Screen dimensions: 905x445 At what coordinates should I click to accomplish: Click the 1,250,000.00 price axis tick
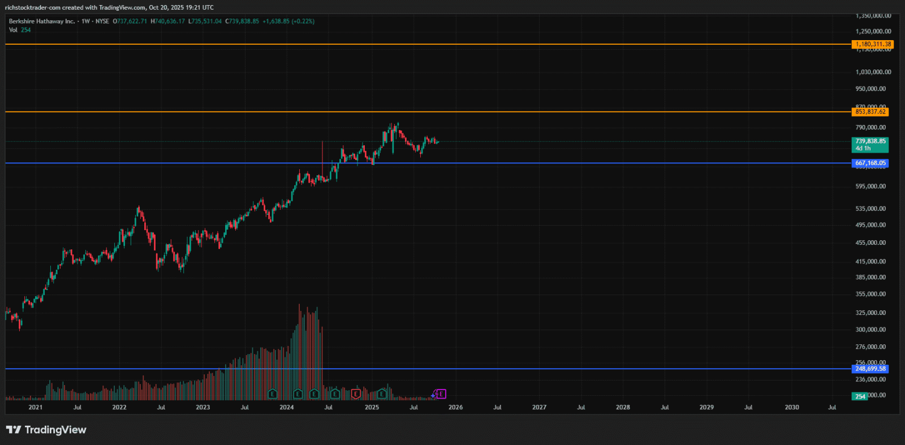tap(873, 32)
